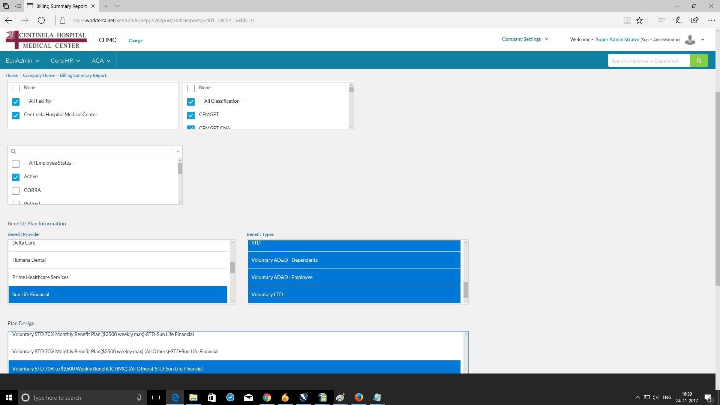Check the COBRA status checkbox
This screenshot has height=405, width=720.
pyautogui.click(x=16, y=191)
